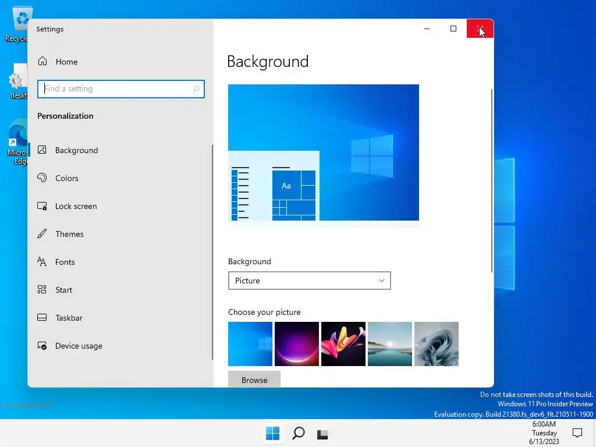The image size is (596, 447).
Task: Click the Choose your picture label
Action: 264,312
